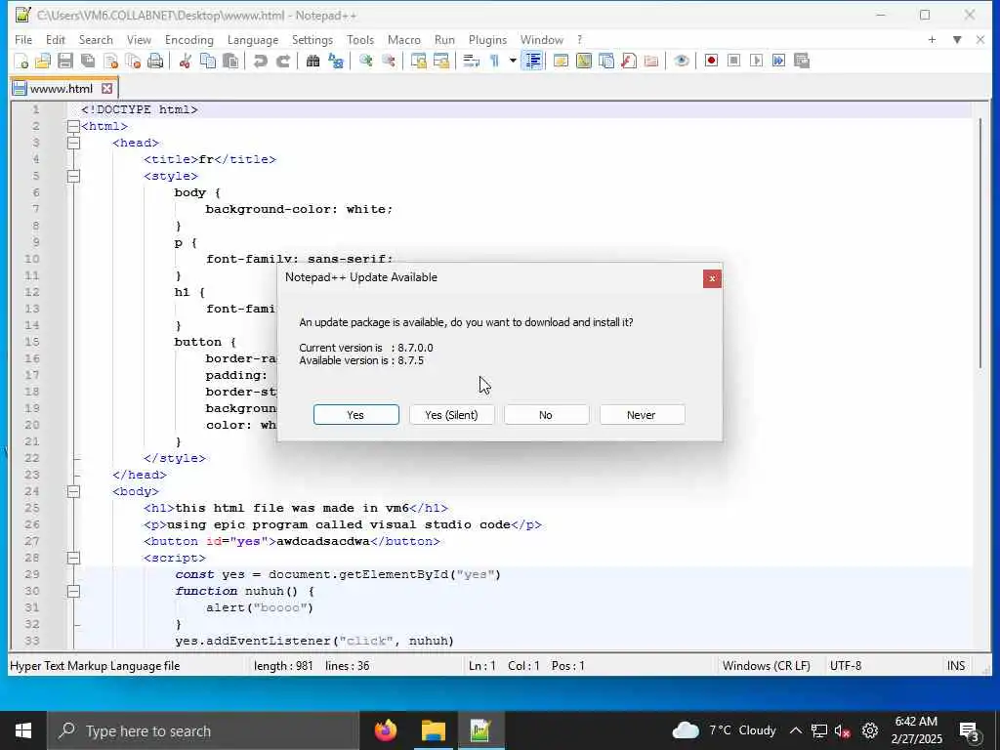Open the Function List toolbar icon
The width and height of the screenshot is (1000, 750).
click(x=629, y=62)
